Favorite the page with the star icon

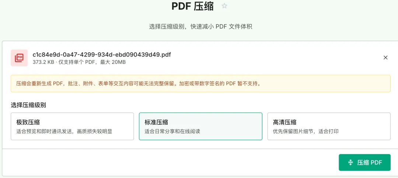(x=224, y=6)
